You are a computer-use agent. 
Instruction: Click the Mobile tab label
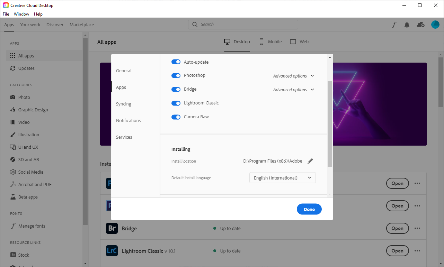coord(275,42)
